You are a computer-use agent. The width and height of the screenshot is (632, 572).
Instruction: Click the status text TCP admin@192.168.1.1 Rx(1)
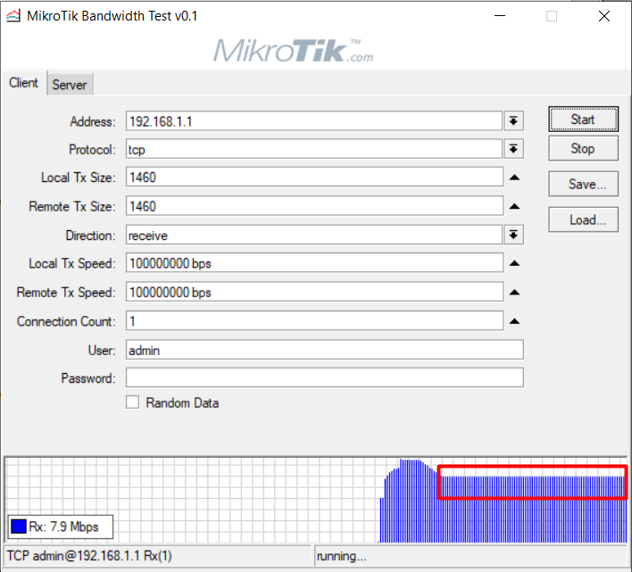89,556
